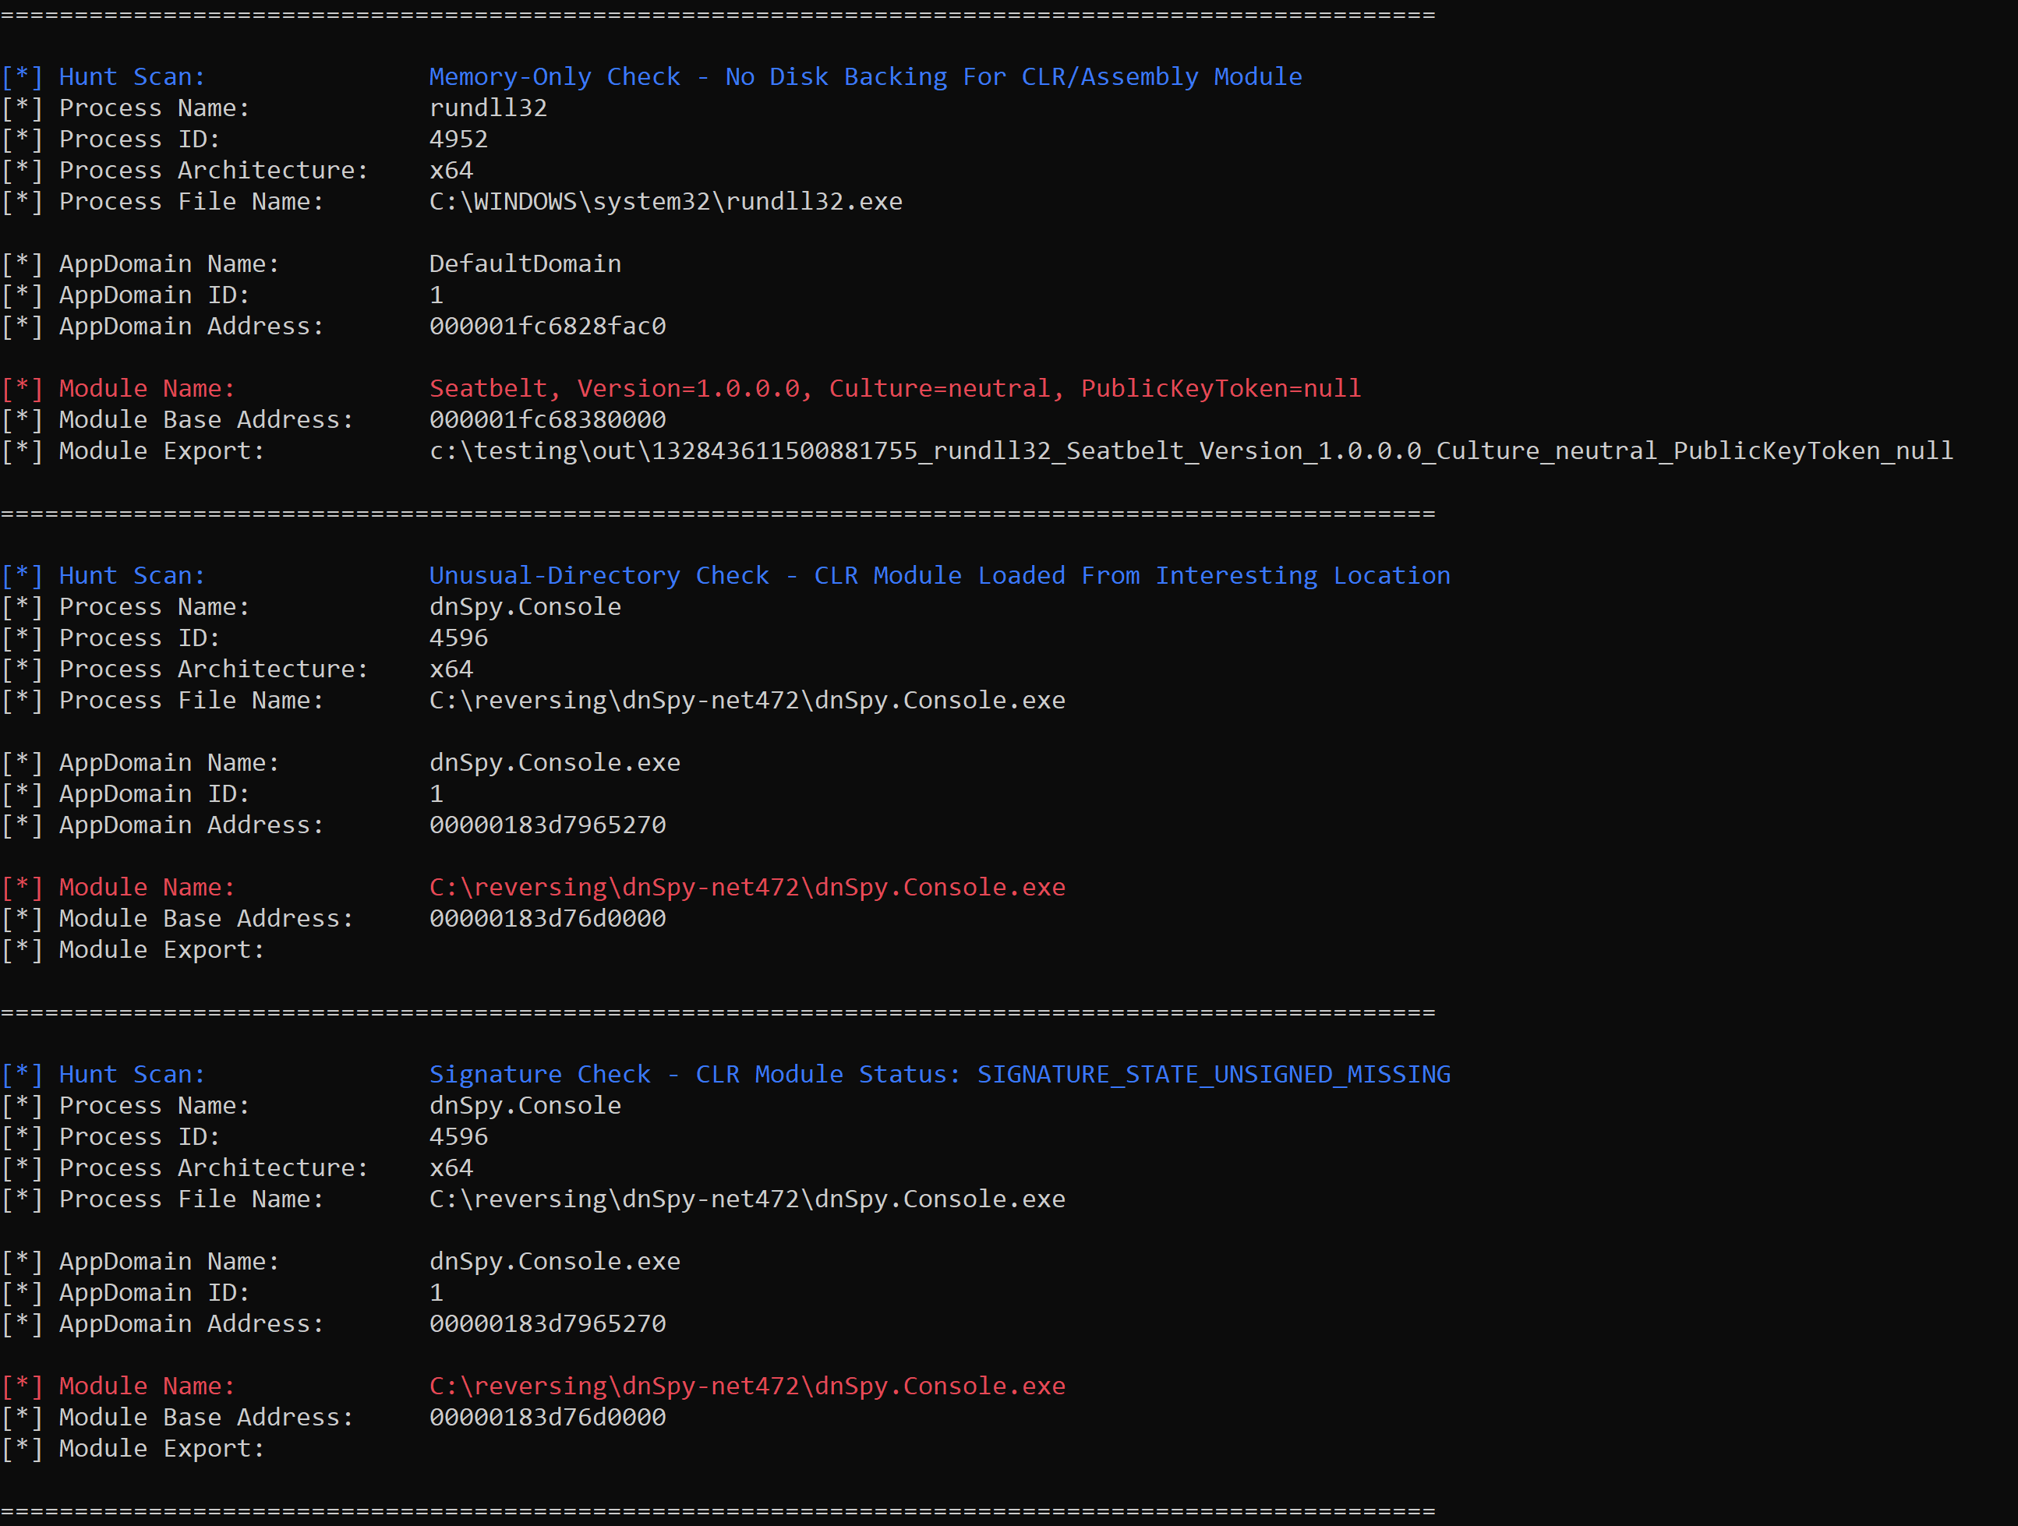Select module base 00000183d76d0000 in Signature Check section
This screenshot has height=1526, width=2018.
[547, 1418]
